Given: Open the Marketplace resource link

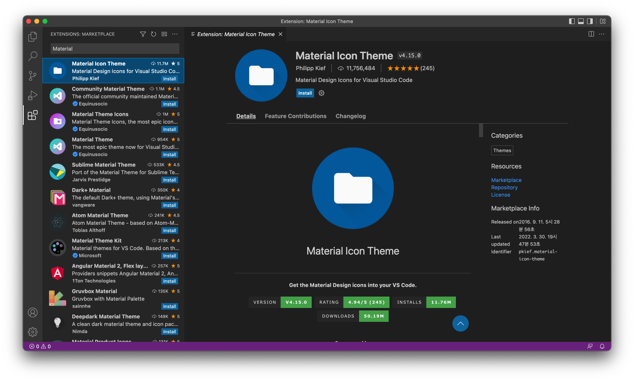Looking at the screenshot, I should coord(506,180).
